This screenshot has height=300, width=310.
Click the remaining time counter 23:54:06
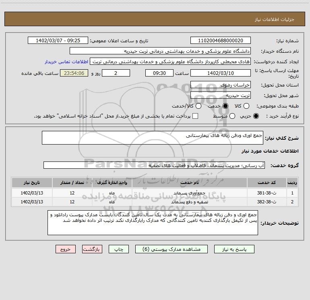pyautogui.click(x=74, y=73)
